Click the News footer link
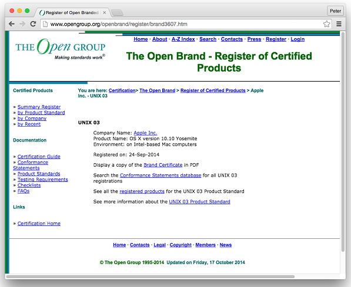 pyautogui.click(x=226, y=245)
